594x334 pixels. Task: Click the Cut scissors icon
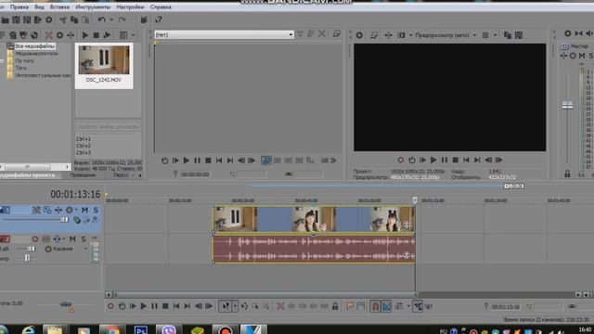click(63, 19)
